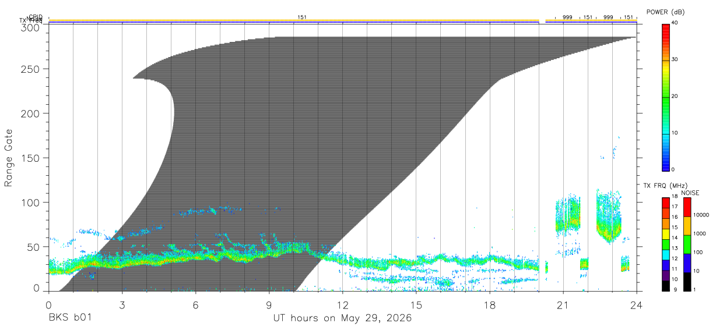The width and height of the screenshot is (716, 330).
Task: Click the first '999' CPID label near 21 UT
Action: click(x=567, y=17)
